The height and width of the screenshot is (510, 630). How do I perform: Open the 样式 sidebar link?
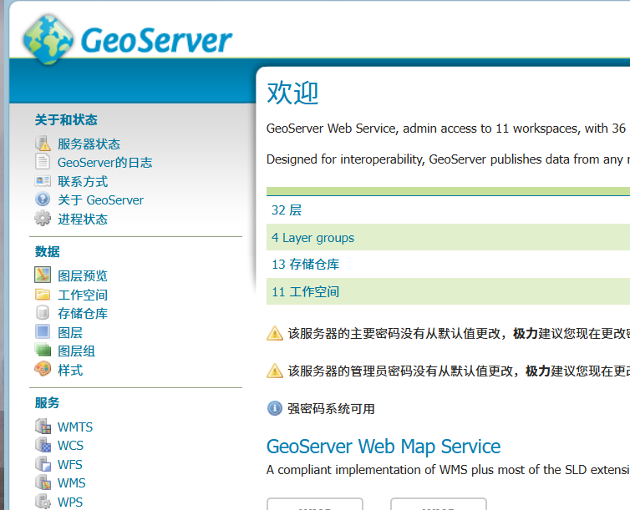click(x=70, y=370)
